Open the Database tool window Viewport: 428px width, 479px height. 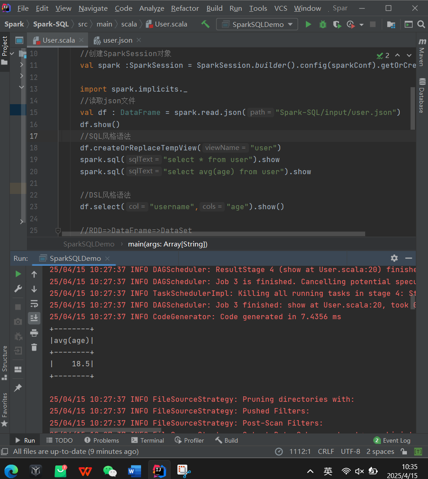pyautogui.click(x=422, y=95)
